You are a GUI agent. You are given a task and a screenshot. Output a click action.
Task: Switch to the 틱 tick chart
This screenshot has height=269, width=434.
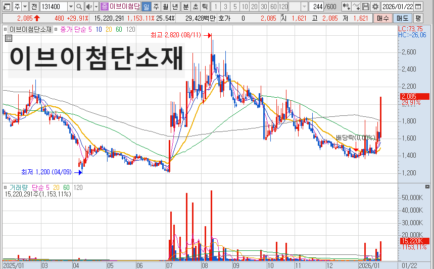click(x=205, y=7)
